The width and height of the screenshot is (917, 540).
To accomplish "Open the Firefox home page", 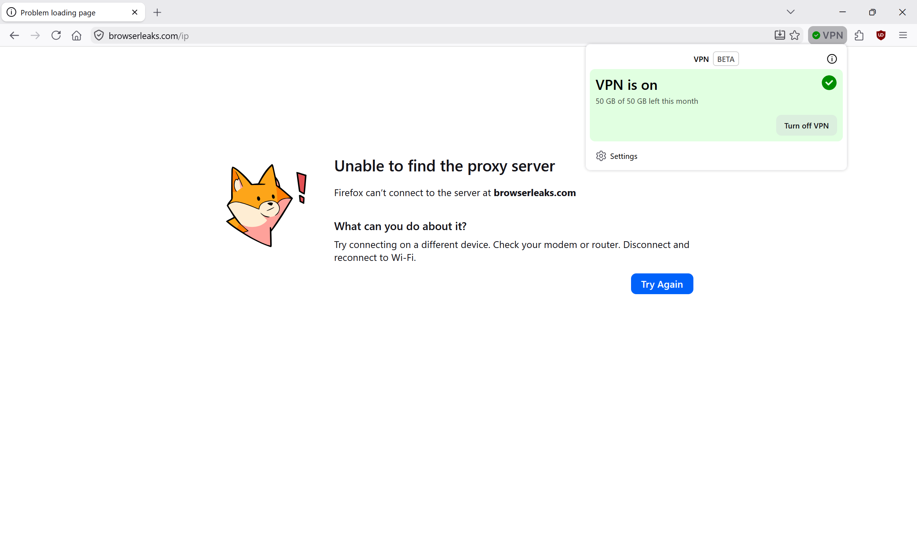I will pos(77,35).
